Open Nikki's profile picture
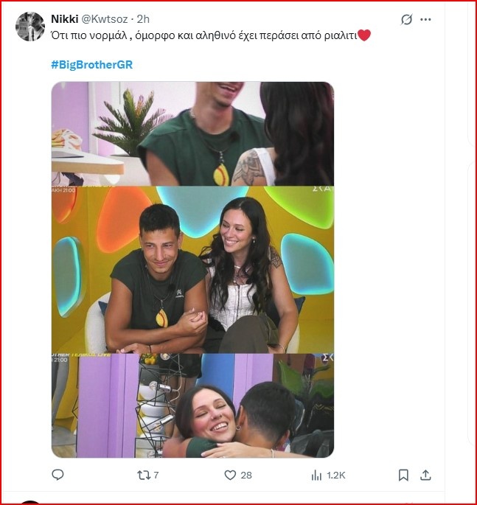Image resolution: width=477 pixels, height=505 pixels. pos(30,27)
